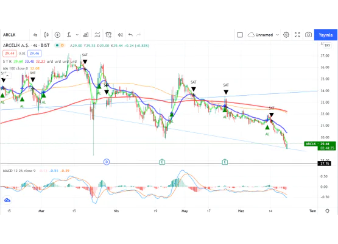This screenshot has height=244, width=338.
Task: Change the 4s time interval
Action: [x=35, y=35]
